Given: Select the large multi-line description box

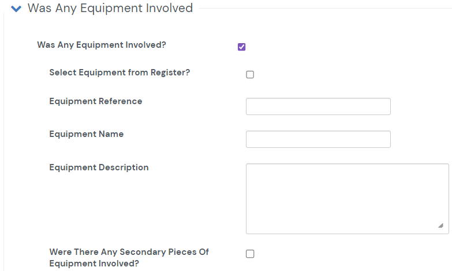Looking at the screenshot, I should (346, 199).
